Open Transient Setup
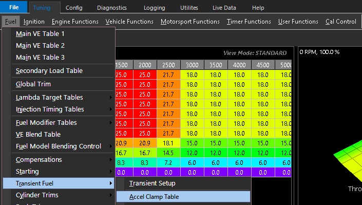This screenshot has height=205, width=362. [183, 183]
